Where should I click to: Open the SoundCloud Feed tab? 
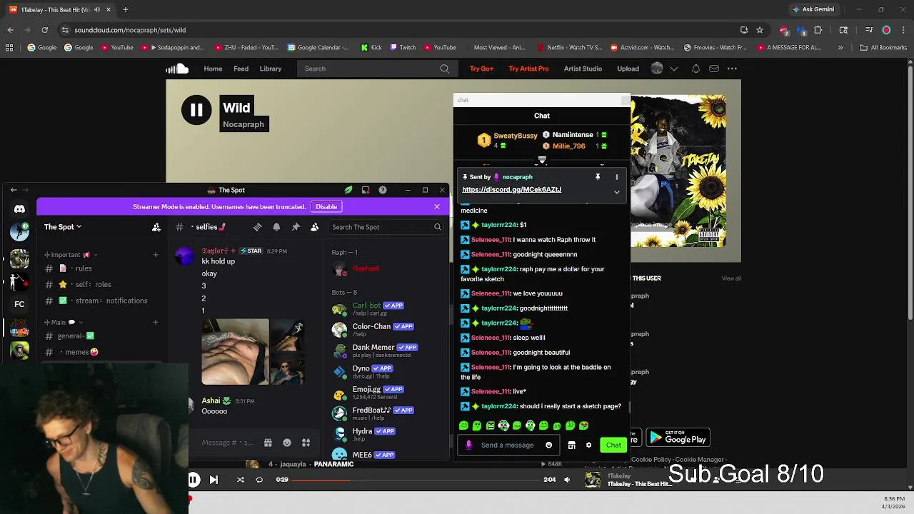[241, 69]
